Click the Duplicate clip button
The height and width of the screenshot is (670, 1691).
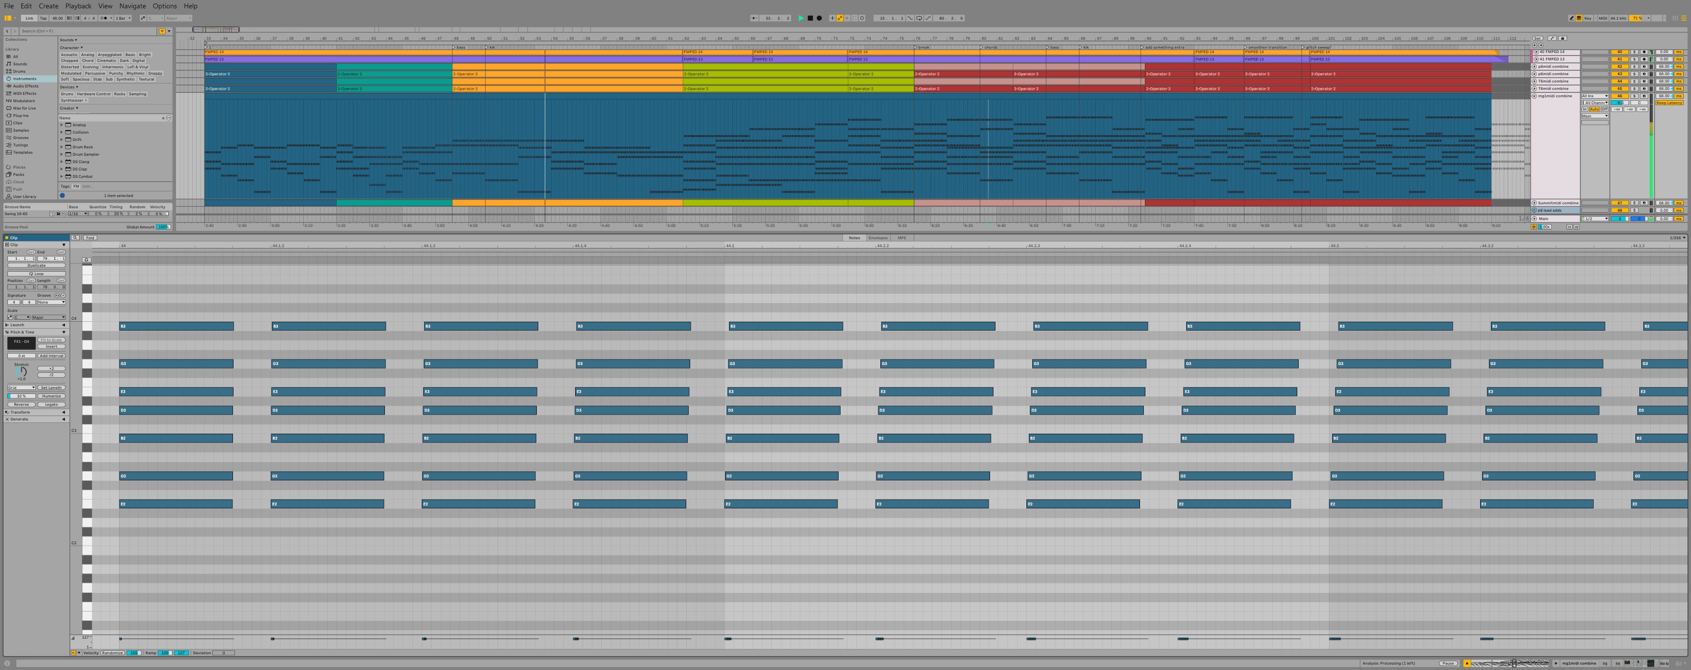tap(37, 266)
